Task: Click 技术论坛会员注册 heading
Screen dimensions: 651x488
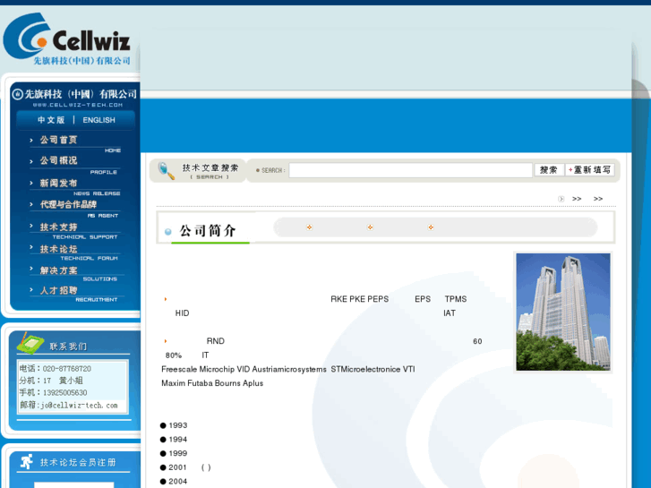Action: (x=78, y=463)
